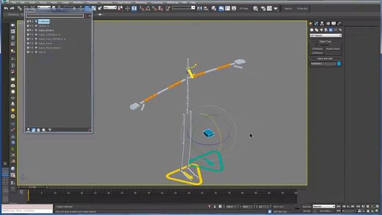This screenshot has width=382, height=215.
Task: Open the Modify panel tab
Action: click(316, 23)
